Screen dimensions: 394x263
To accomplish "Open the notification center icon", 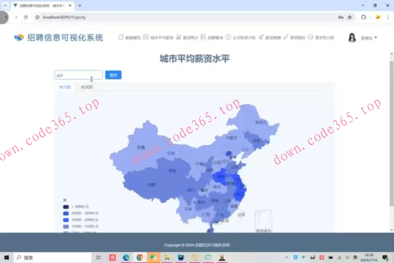I will click(385, 258).
